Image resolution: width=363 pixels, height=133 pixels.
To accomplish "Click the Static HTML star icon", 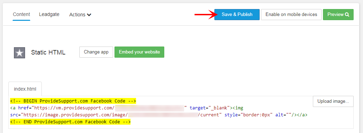I will coord(19,53).
